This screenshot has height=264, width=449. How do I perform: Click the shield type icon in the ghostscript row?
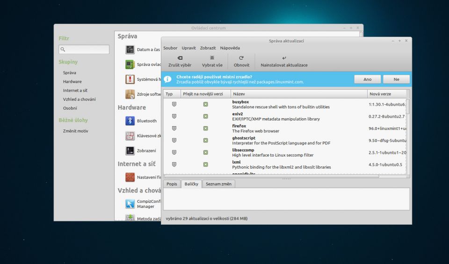174,141
